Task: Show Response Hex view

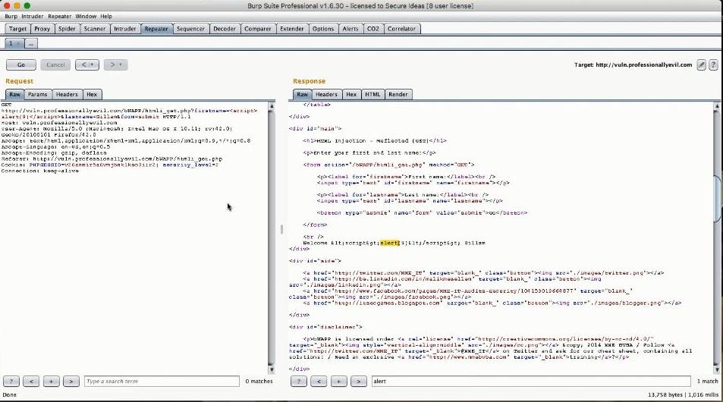Action: pyautogui.click(x=351, y=95)
